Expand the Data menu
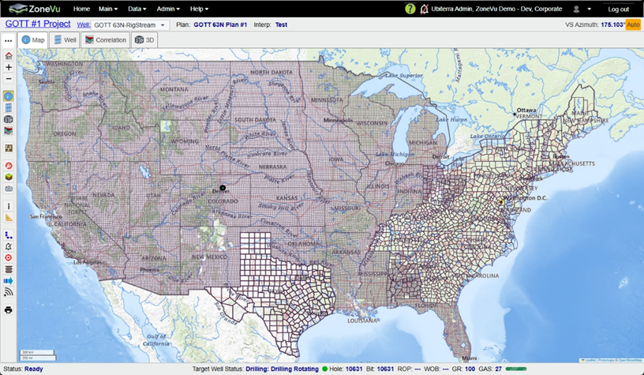 point(137,9)
